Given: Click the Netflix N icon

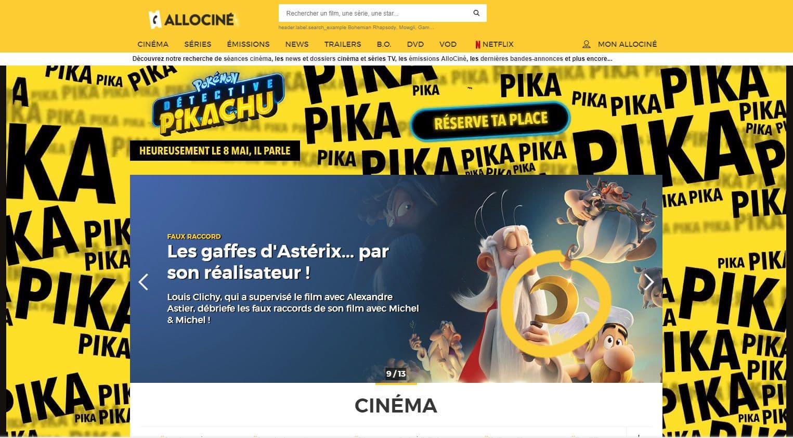Looking at the screenshot, I should point(477,44).
